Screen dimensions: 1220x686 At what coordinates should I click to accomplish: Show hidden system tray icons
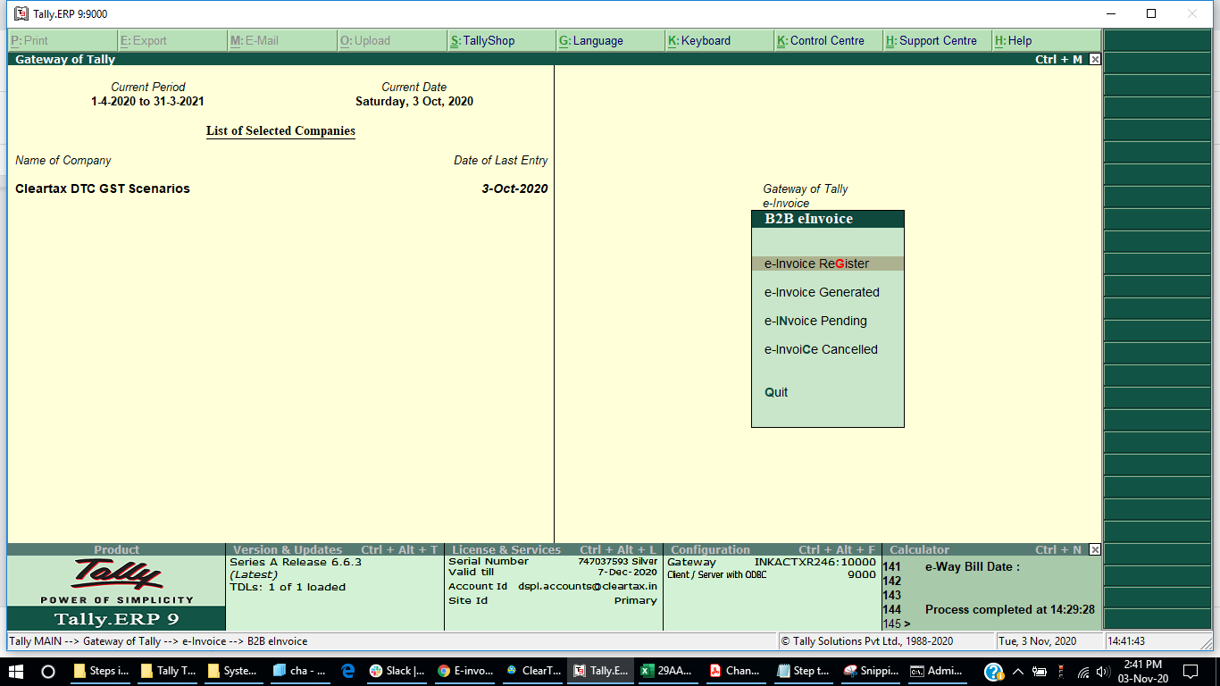(1019, 671)
